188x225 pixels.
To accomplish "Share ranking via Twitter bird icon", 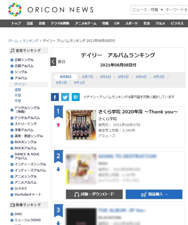I will (65, 97).
